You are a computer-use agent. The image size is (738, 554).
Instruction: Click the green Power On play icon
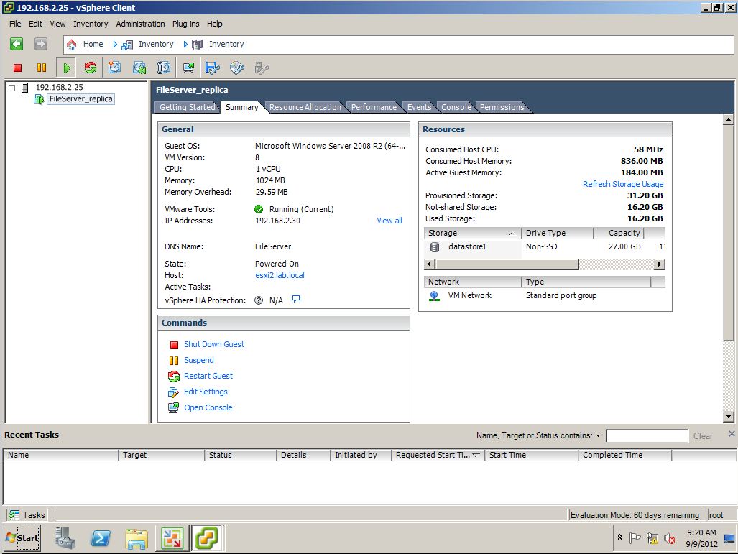(67, 68)
